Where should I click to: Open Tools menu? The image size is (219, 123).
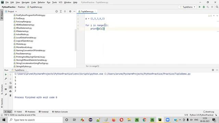tap(54, 2)
